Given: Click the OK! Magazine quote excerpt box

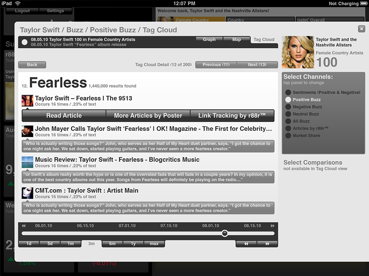Looking at the screenshot, I should coord(148,146).
